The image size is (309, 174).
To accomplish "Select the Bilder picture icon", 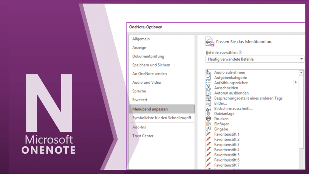I will [x=209, y=103].
